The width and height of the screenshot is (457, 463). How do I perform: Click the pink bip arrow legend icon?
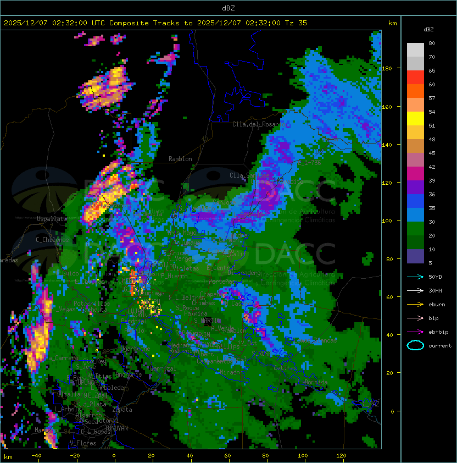tap(415, 318)
